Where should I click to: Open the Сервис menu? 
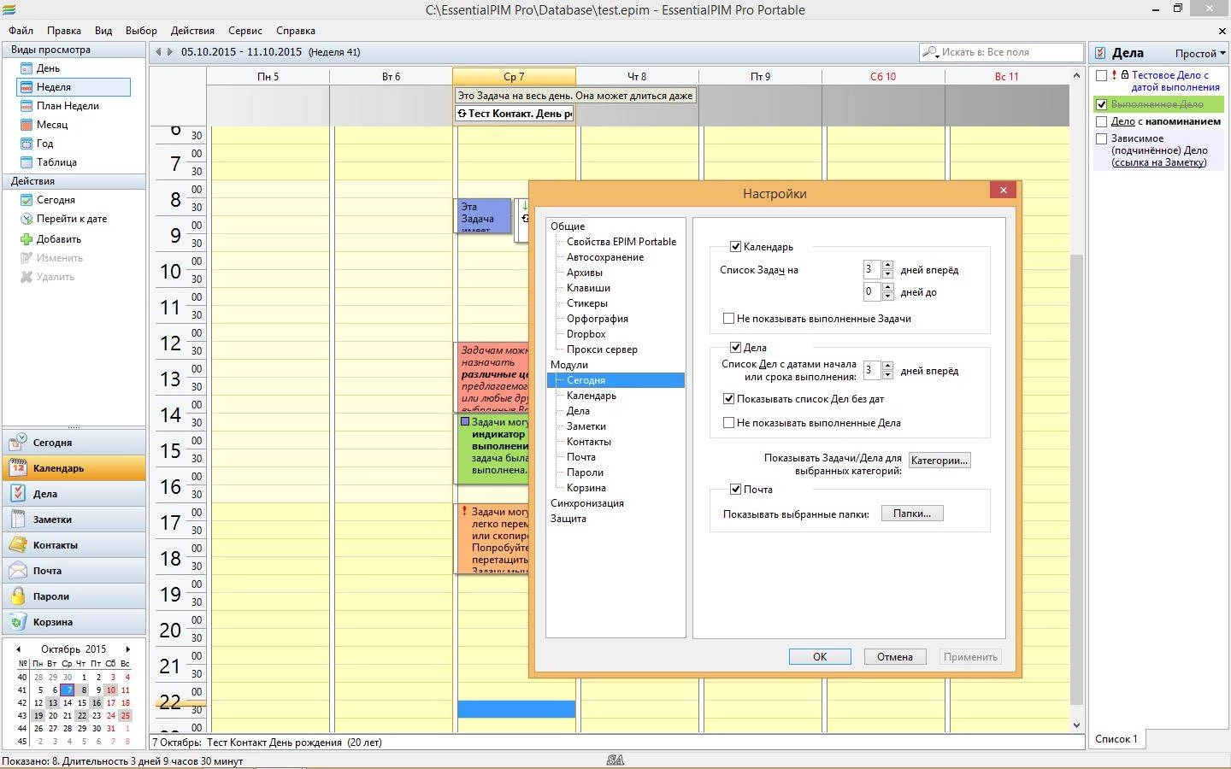(245, 31)
